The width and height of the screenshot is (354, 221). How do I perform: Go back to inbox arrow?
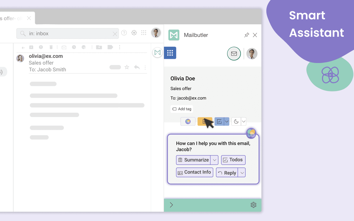click(x=23, y=48)
